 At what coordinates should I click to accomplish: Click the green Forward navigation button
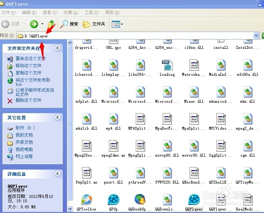pyautogui.click(x=34, y=24)
